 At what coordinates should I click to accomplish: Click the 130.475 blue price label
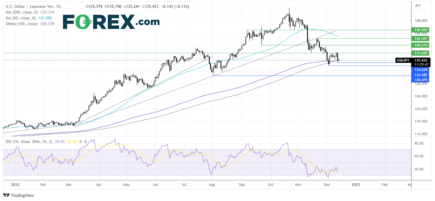421,80
